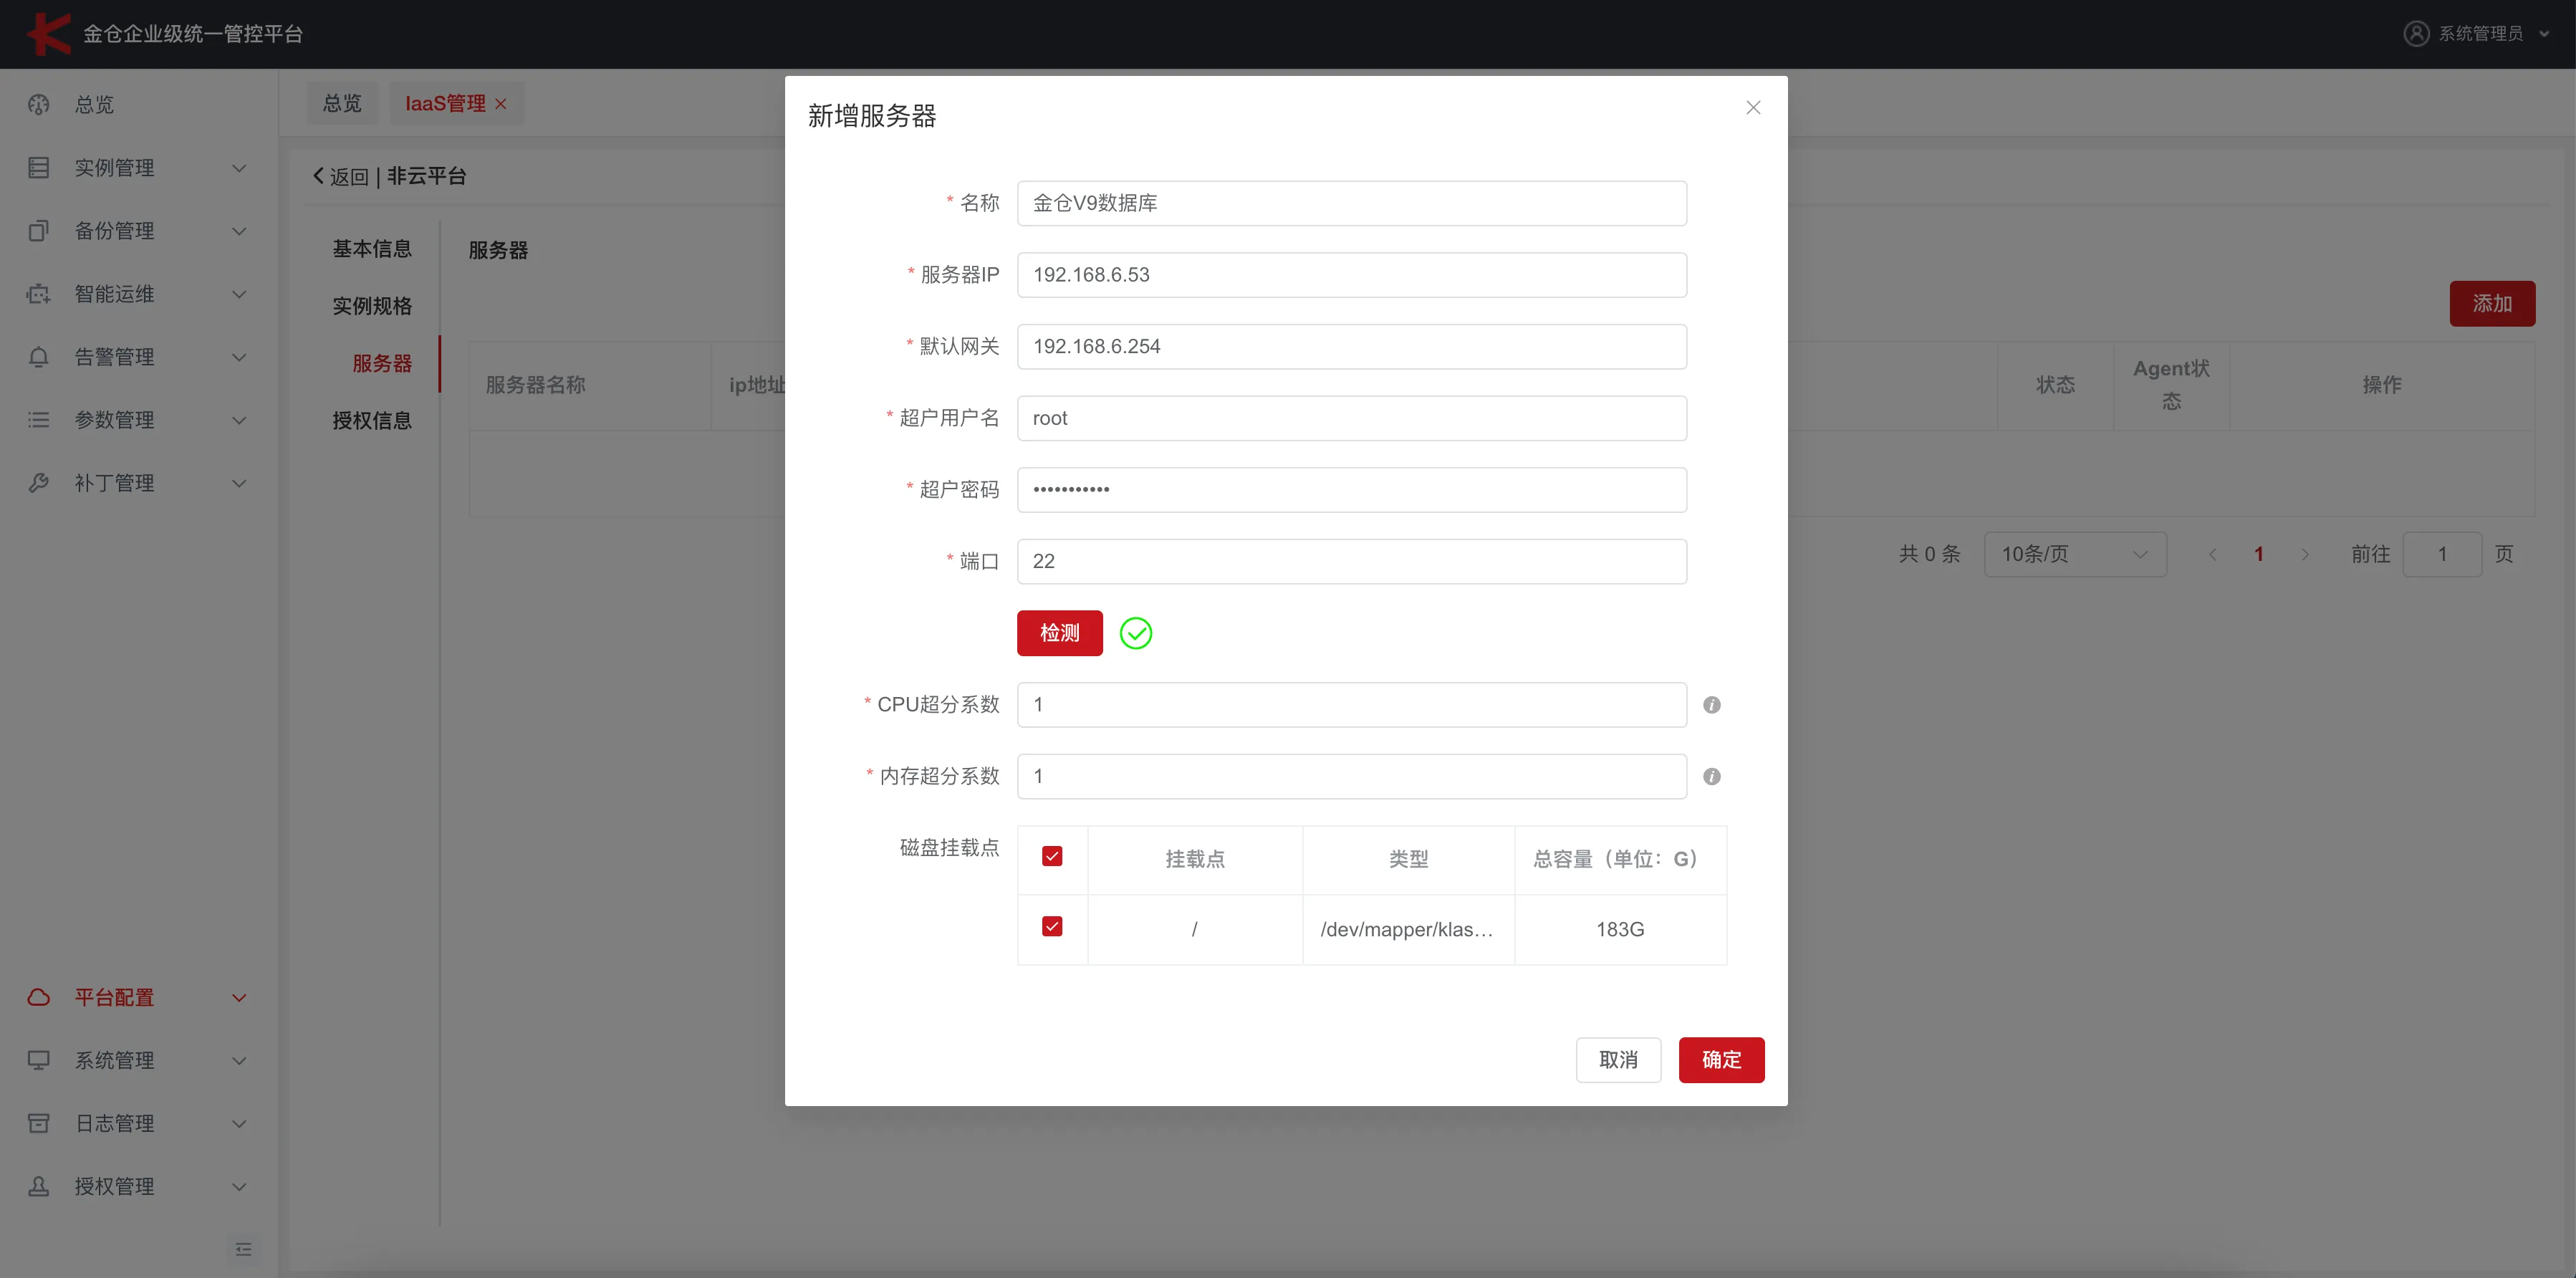This screenshot has width=2576, height=1278.
Task: Open the 10条/页 page size dropdown
Action: coord(2075,553)
